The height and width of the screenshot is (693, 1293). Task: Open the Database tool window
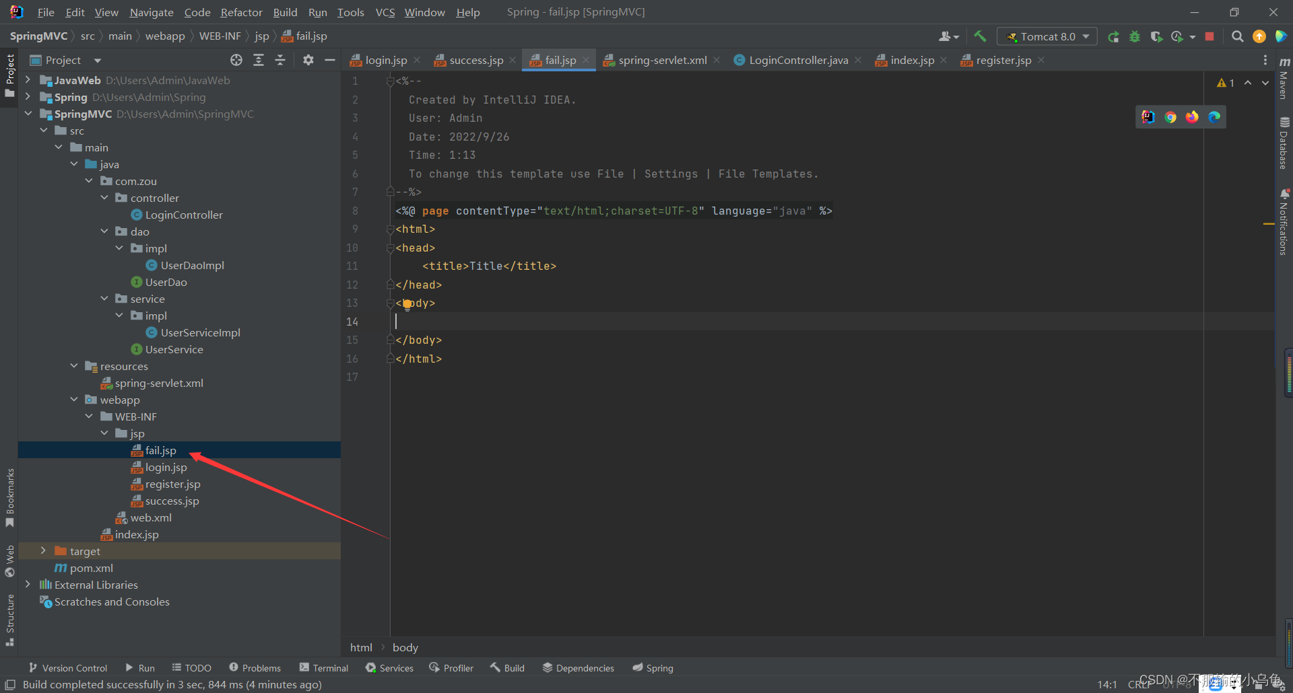[x=1284, y=143]
